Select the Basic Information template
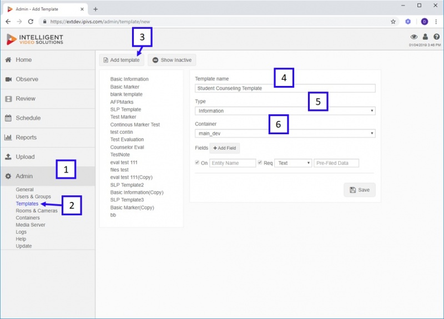Image resolution: width=444 pixels, height=319 pixels. (x=129, y=79)
